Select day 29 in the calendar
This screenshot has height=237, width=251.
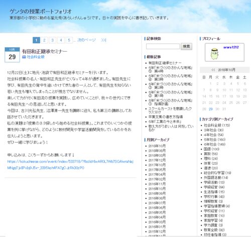[x=211, y=109]
